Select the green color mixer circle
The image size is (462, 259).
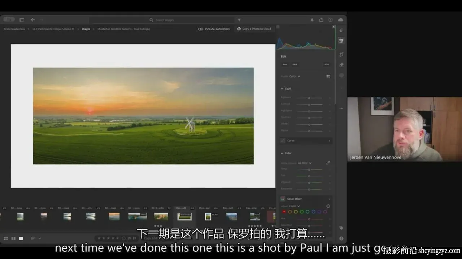click(x=302, y=212)
